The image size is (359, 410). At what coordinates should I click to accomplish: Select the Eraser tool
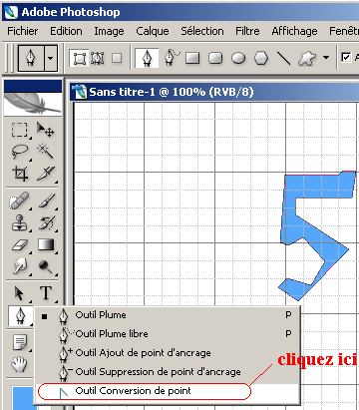[x=20, y=245]
